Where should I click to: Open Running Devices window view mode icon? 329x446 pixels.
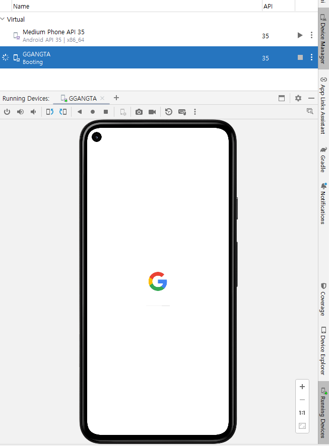coord(282,98)
